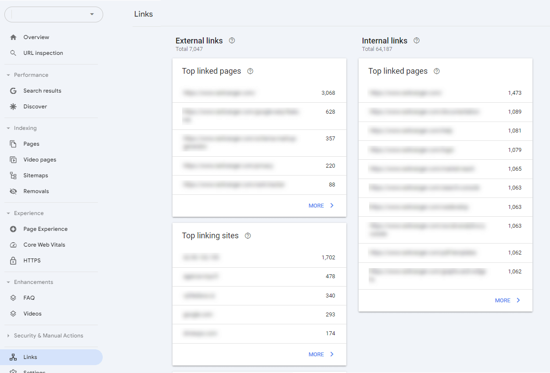Open the Discover report
The height and width of the screenshot is (373, 550).
(x=35, y=106)
